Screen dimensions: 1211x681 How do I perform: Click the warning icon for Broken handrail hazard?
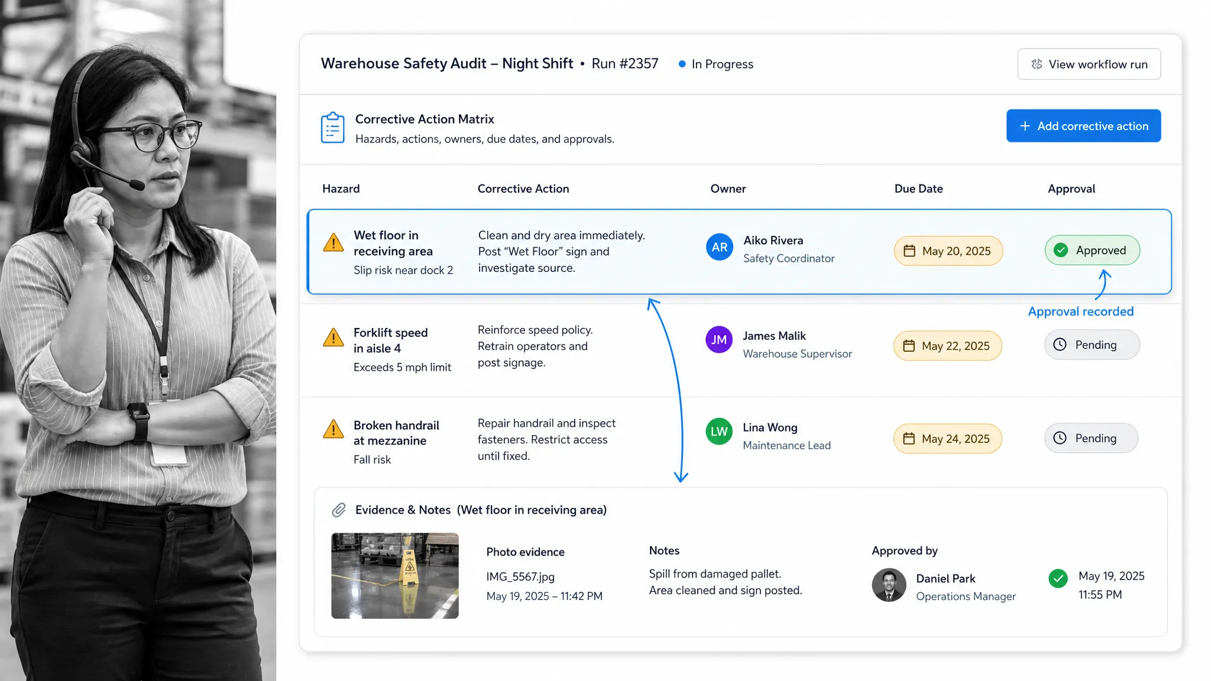(333, 429)
